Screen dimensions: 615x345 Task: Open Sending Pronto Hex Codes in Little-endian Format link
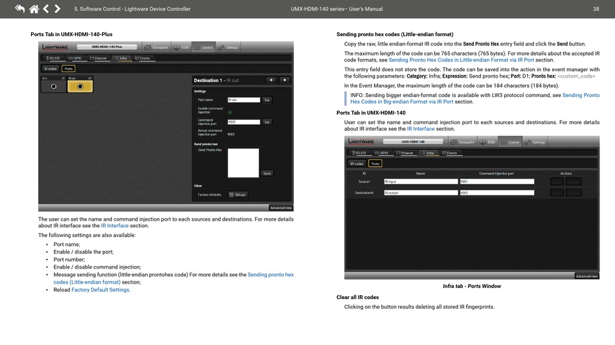click(x=461, y=60)
